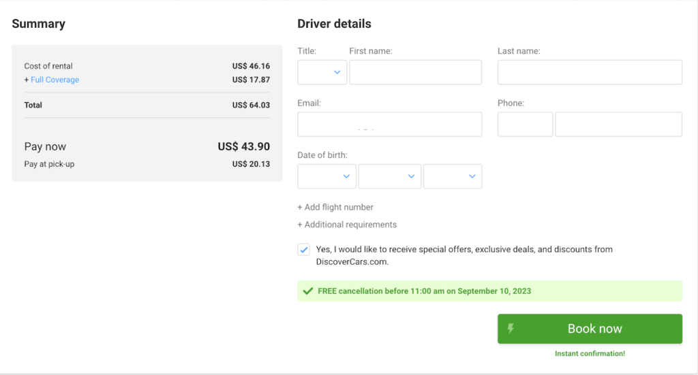Click the Pay now label
The image size is (698, 375).
pyautogui.click(x=45, y=146)
